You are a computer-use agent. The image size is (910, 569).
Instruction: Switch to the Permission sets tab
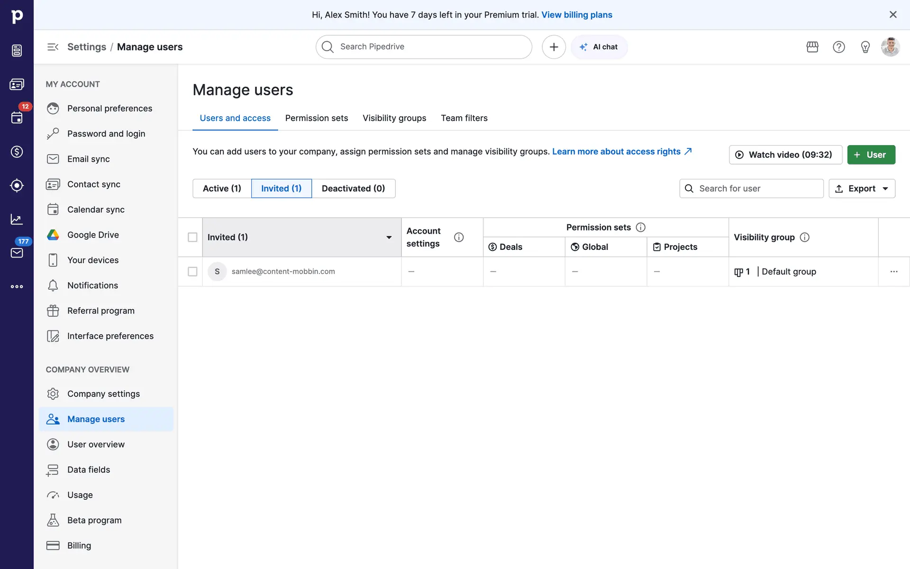316,118
